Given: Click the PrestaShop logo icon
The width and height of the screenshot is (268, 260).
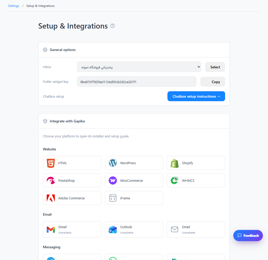Looking at the screenshot, I should tap(51, 180).
